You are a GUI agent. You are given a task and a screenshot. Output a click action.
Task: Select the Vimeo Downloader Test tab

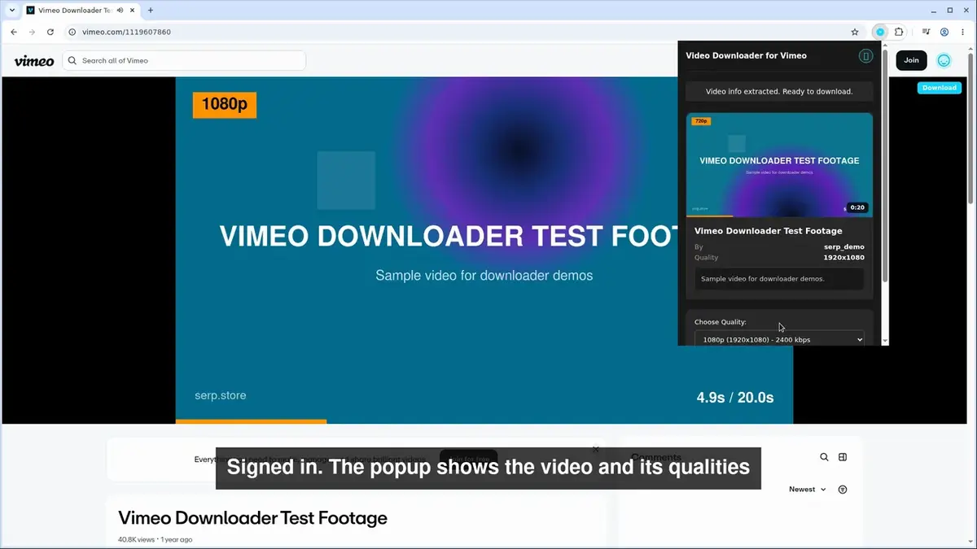(x=75, y=10)
